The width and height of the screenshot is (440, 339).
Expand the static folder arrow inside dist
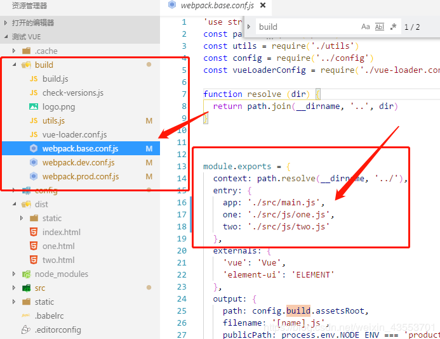22,219
